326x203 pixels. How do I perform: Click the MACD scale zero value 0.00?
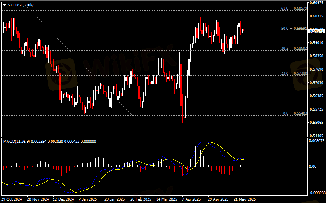pyautogui.click(x=313, y=167)
